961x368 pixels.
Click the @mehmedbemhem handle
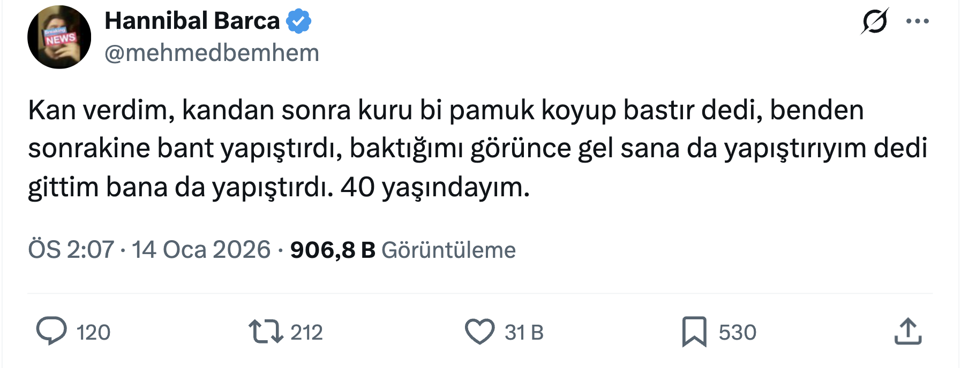212,53
